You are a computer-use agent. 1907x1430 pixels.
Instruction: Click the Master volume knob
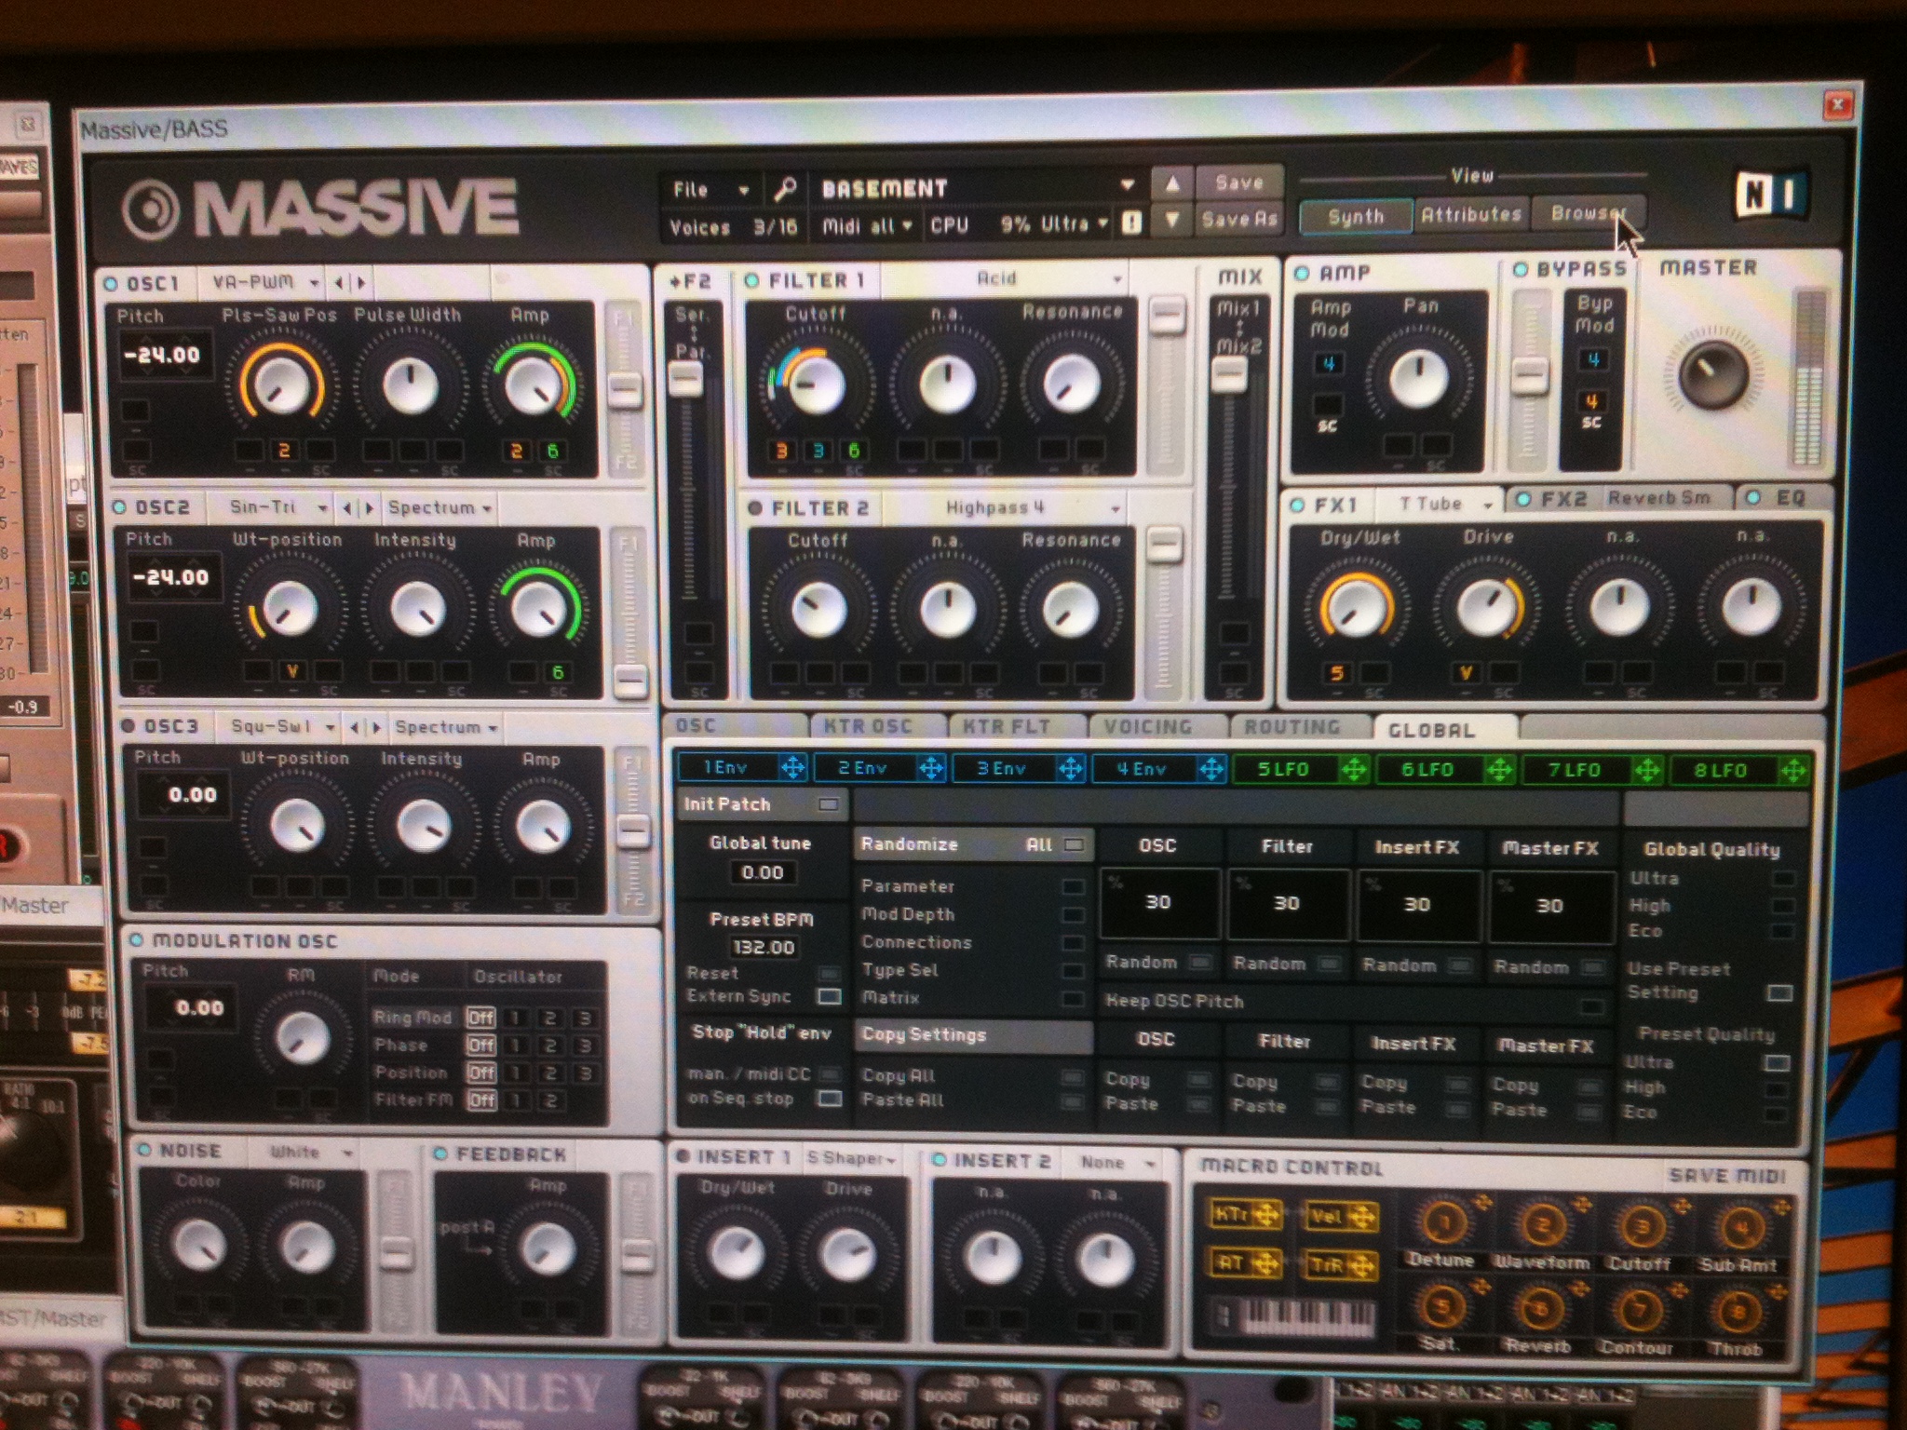point(1711,374)
